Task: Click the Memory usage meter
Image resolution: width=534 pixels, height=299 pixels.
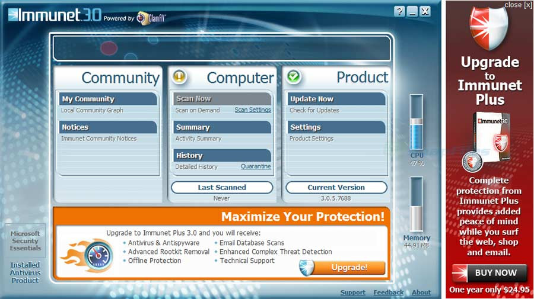Action: tap(416, 204)
